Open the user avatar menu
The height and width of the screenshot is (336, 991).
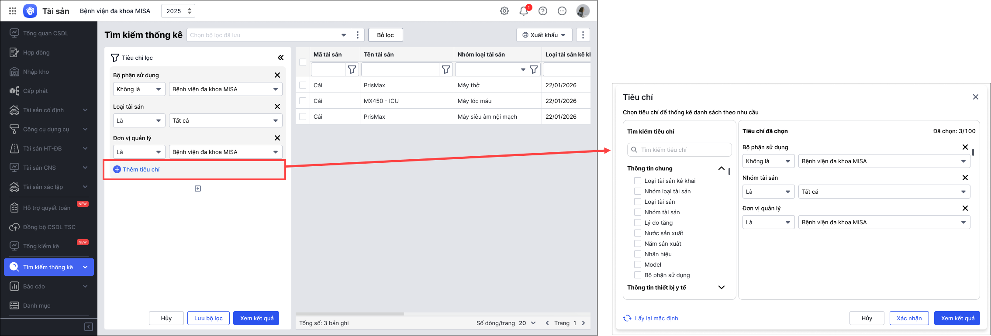(x=583, y=11)
